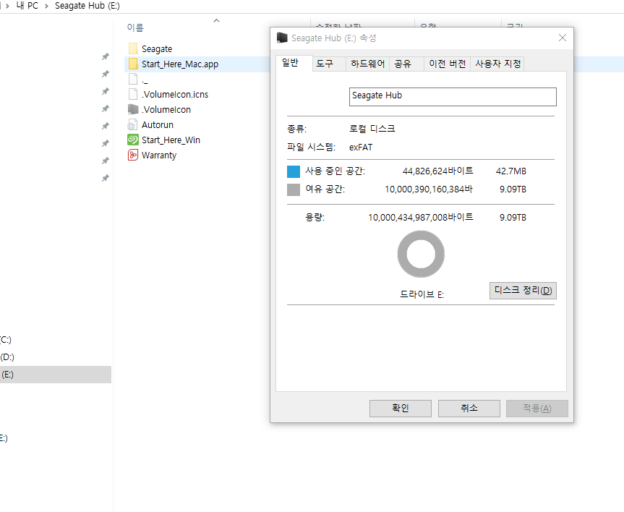
Task: Click the Autorun settings file icon
Action: pos(132,124)
